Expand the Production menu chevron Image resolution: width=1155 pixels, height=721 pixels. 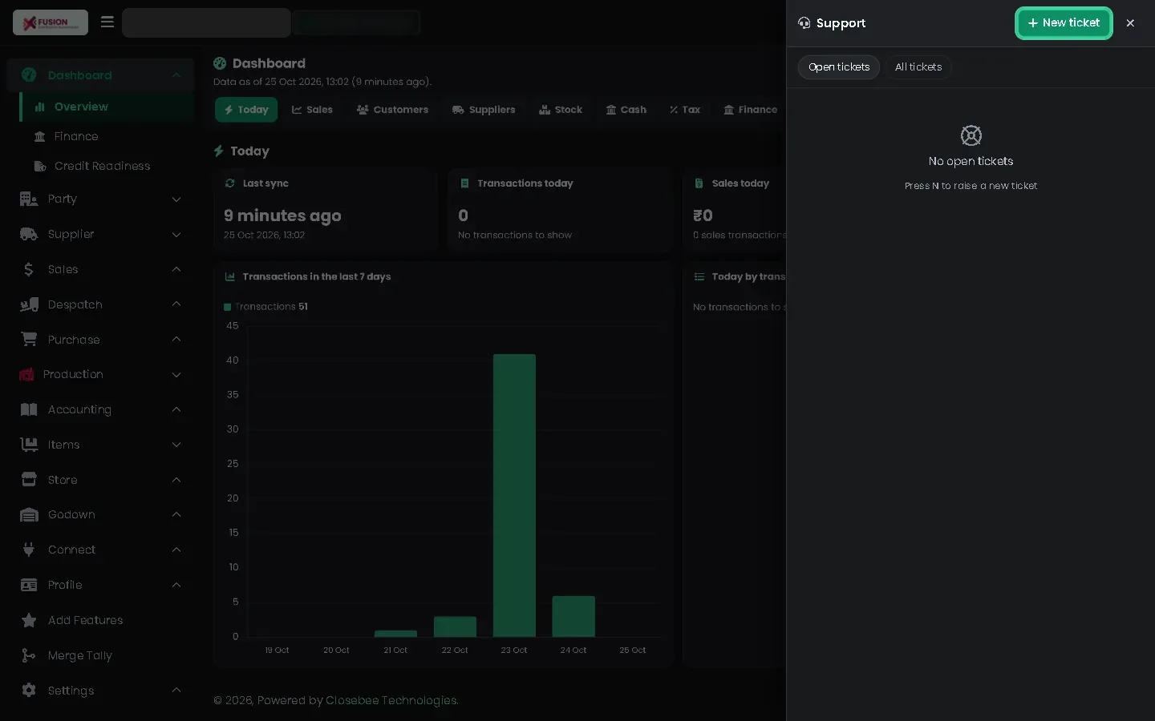coord(176,374)
